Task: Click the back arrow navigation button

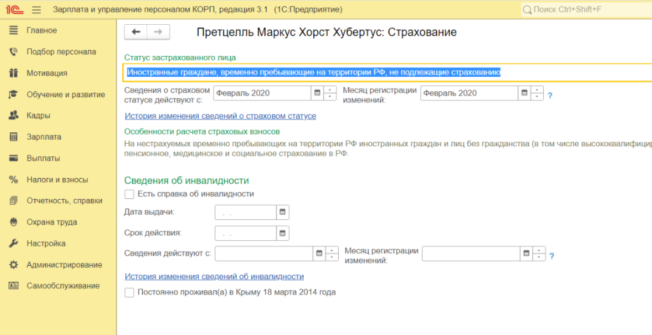Action: [x=136, y=32]
